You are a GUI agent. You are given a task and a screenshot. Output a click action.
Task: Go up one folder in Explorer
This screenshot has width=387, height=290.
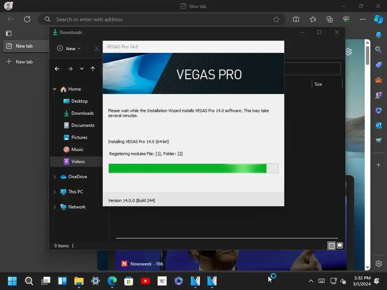(93, 69)
